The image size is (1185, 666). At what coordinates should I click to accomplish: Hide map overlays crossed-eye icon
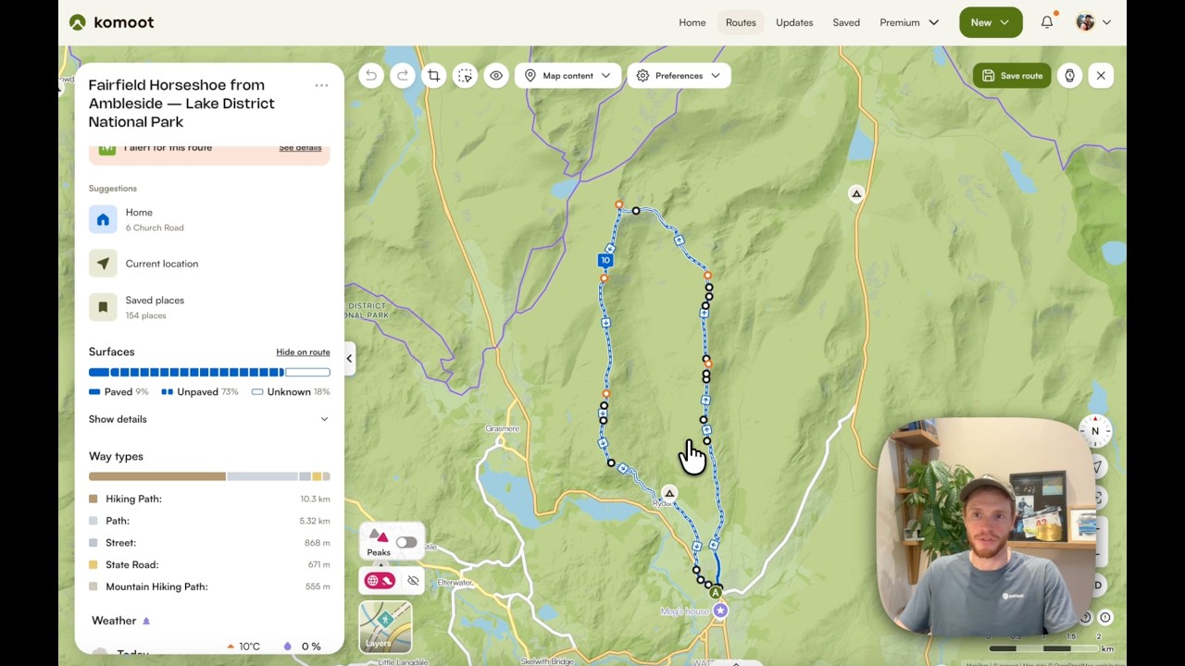[x=413, y=581]
